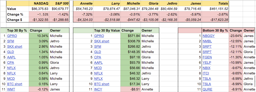
Task: Open the INCY ticker link
Action: click(x=98, y=89)
